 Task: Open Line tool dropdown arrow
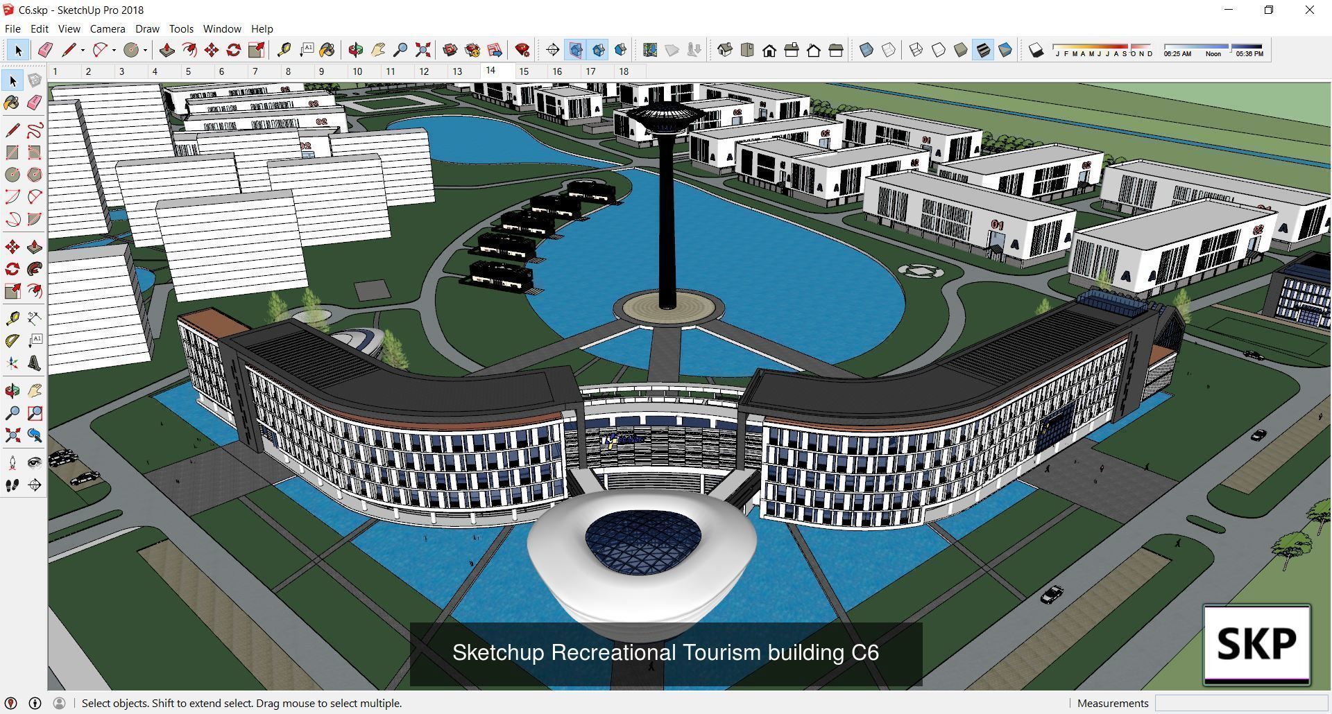tap(83, 50)
